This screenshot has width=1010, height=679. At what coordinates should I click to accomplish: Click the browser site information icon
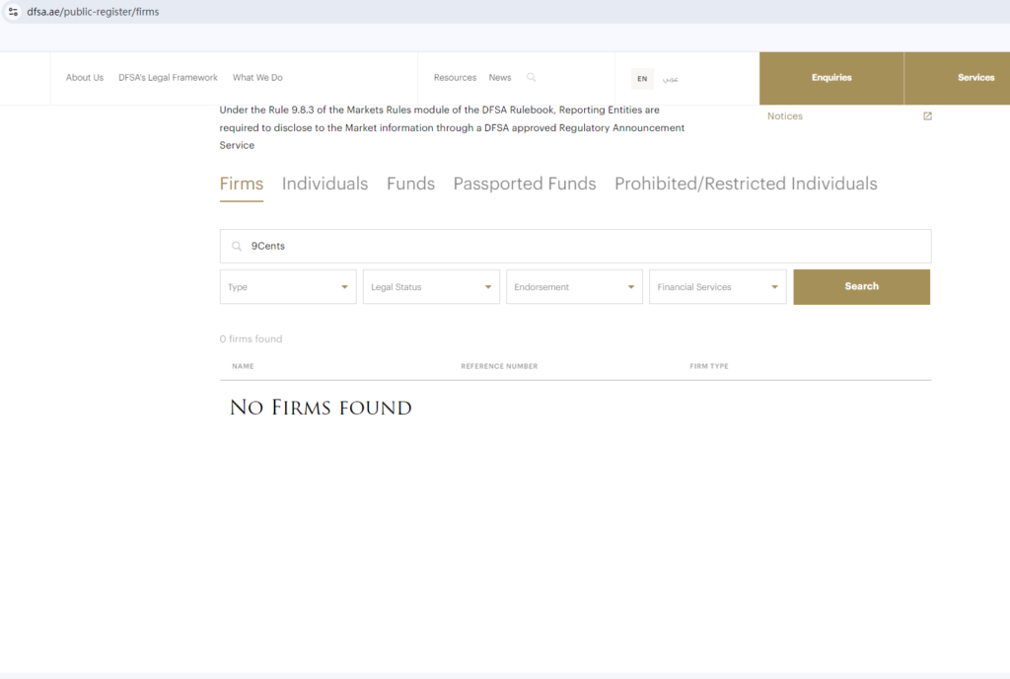pyautogui.click(x=13, y=12)
